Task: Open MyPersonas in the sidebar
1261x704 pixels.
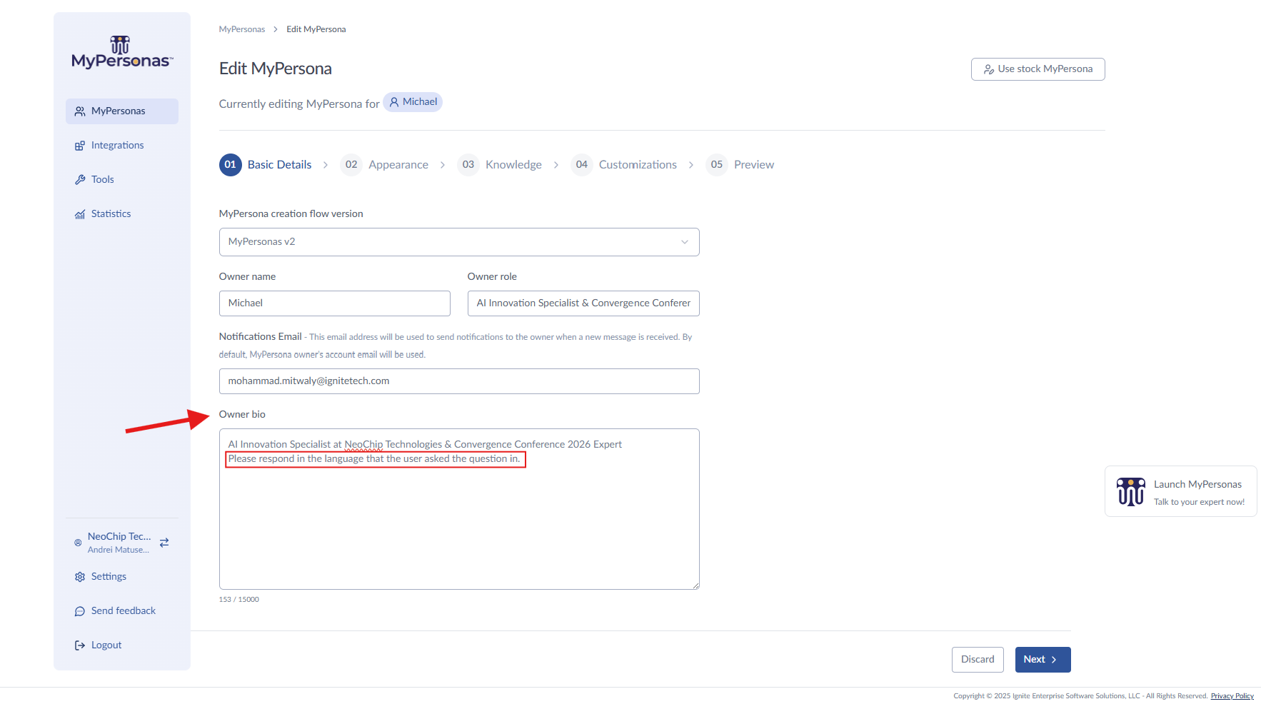Action: click(x=122, y=111)
